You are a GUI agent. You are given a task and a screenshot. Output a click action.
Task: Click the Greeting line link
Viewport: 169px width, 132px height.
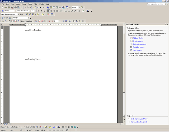138,41
